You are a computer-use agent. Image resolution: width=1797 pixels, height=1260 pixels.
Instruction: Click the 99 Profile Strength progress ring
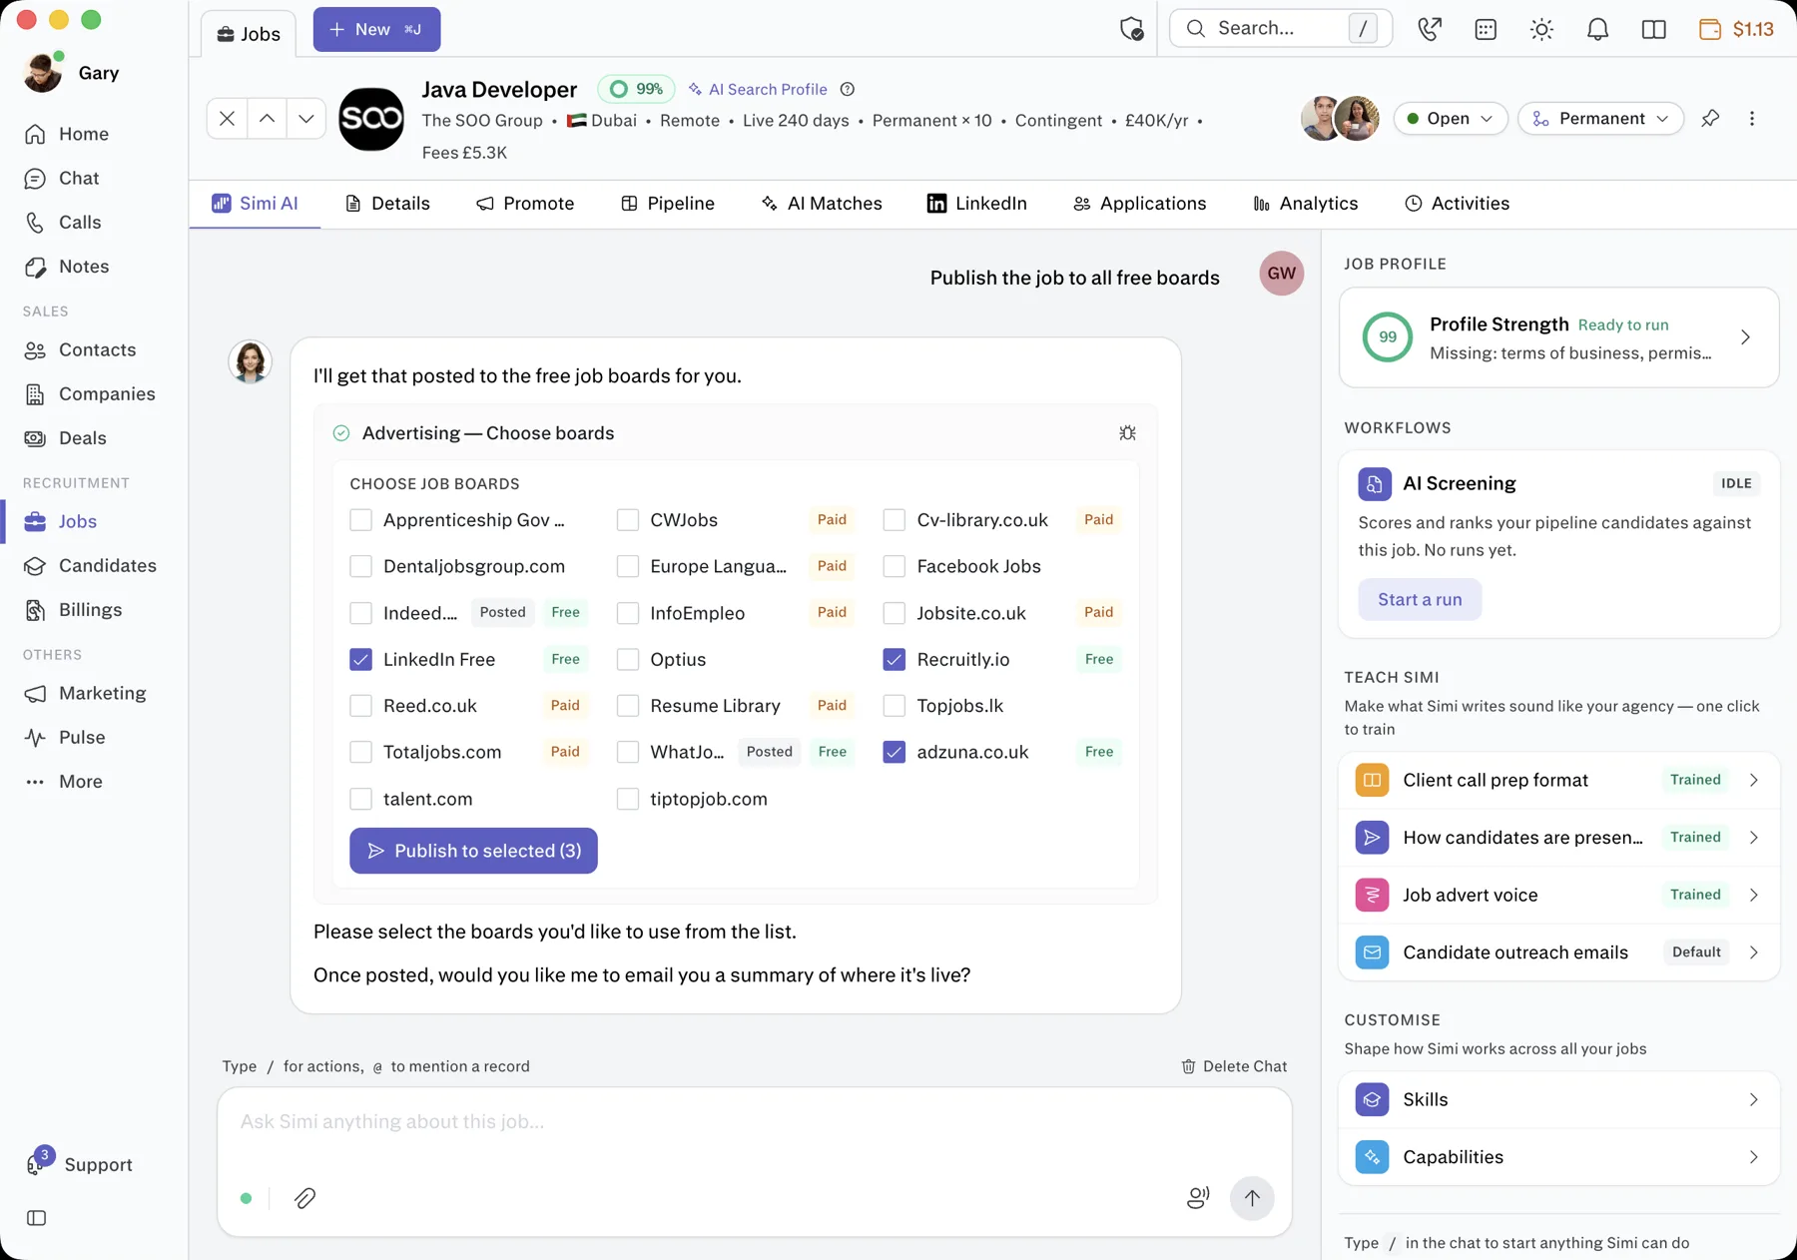[x=1388, y=337]
